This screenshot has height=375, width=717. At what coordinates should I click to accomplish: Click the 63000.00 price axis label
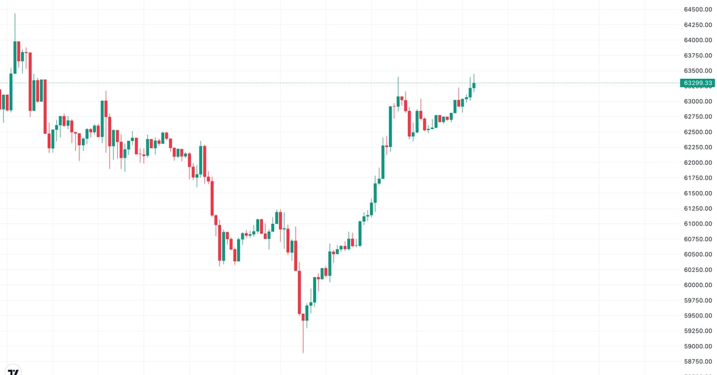[x=698, y=102]
